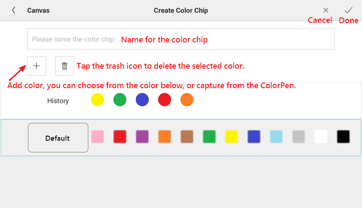
Task: Select the green history color circle
Action: 120,100
